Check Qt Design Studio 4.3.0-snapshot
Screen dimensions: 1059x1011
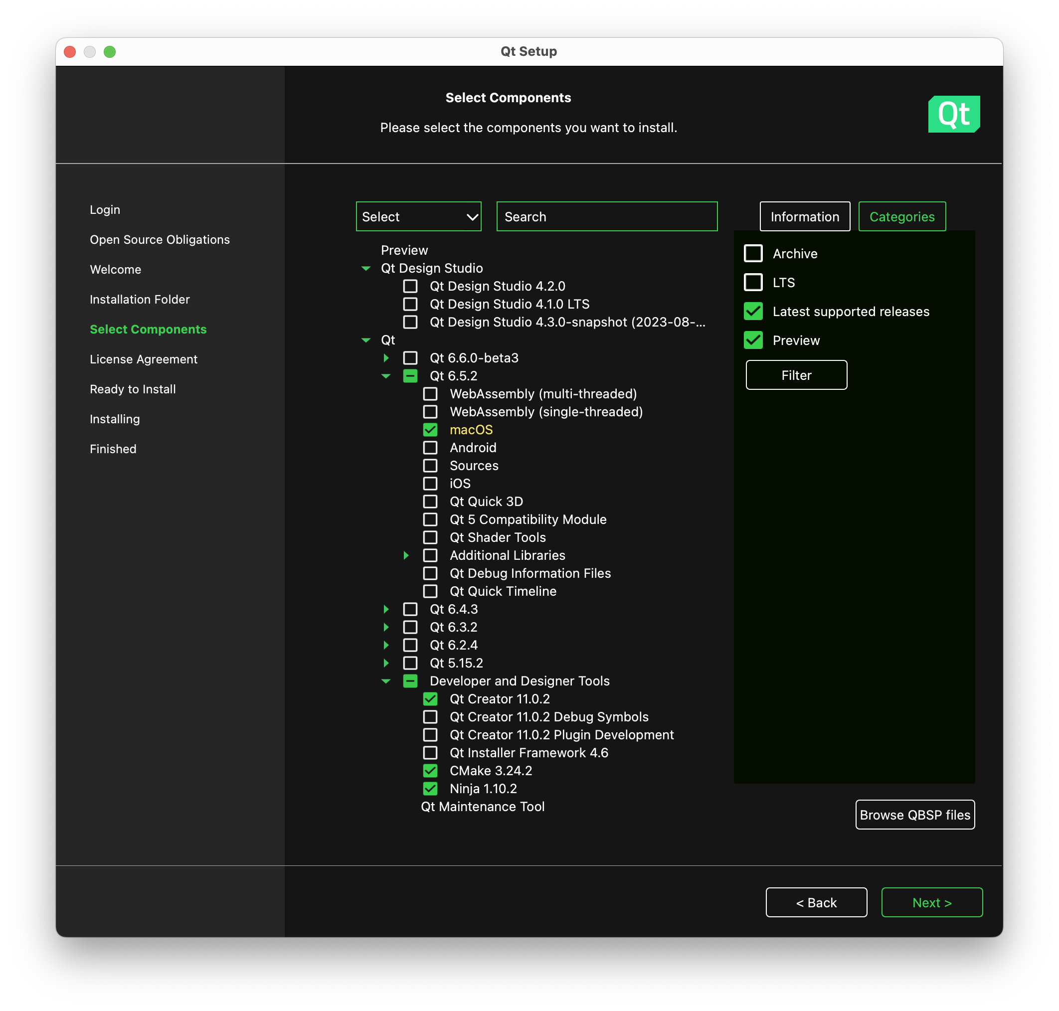pos(410,322)
